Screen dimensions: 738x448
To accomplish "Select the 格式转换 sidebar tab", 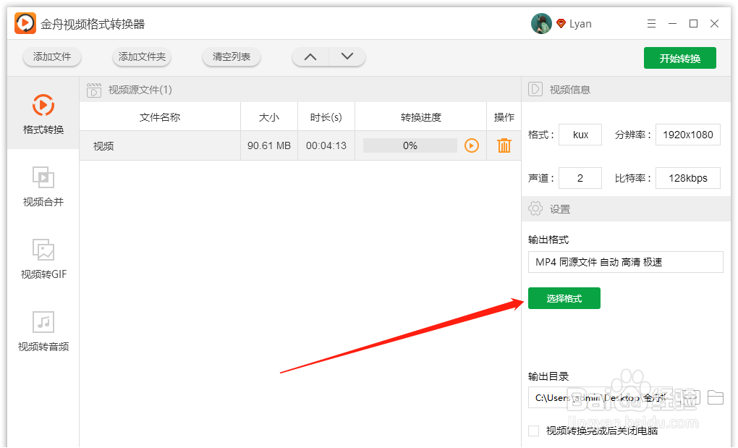I will (43, 113).
